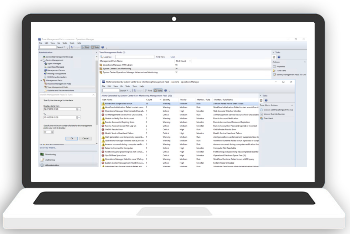Sort by Alert Count column dropdown arrow
Viewport: 350px width, 234px height.
pyautogui.click(x=190, y=61)
